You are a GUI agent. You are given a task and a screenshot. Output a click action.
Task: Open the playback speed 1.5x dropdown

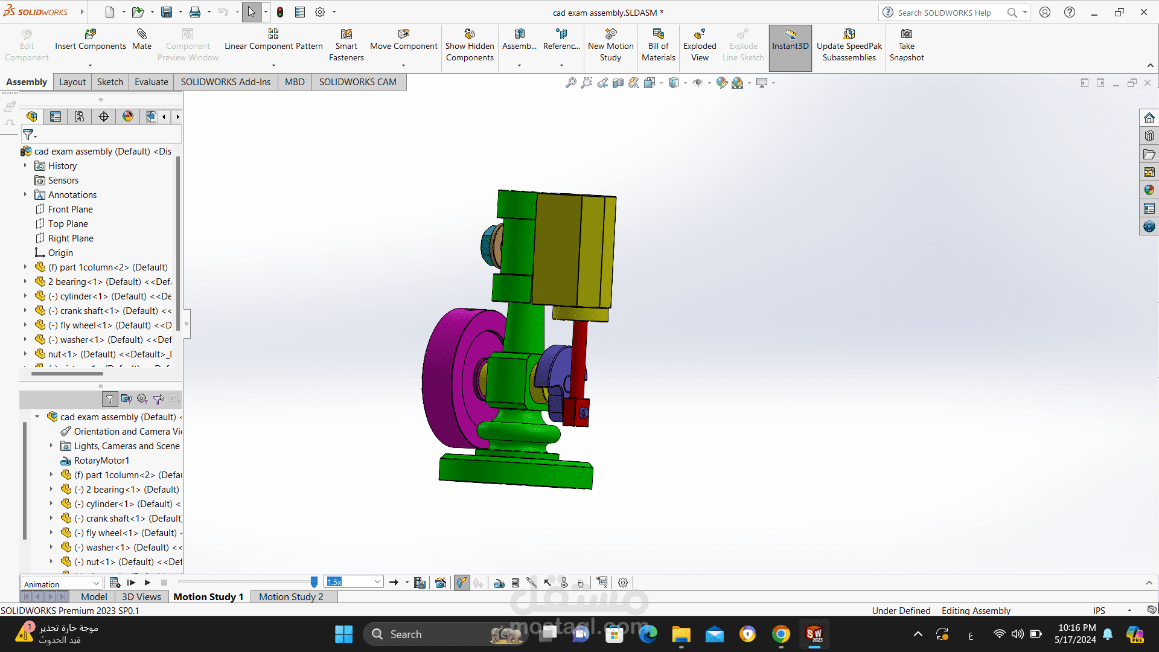click(377, 582)
